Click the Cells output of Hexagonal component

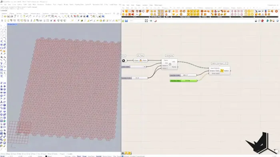(174, 62)
